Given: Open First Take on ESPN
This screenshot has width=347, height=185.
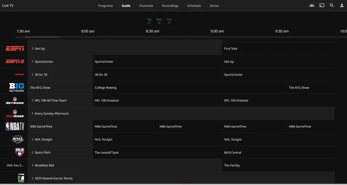Looking at the screenshot, I should (x=278, y=48).
